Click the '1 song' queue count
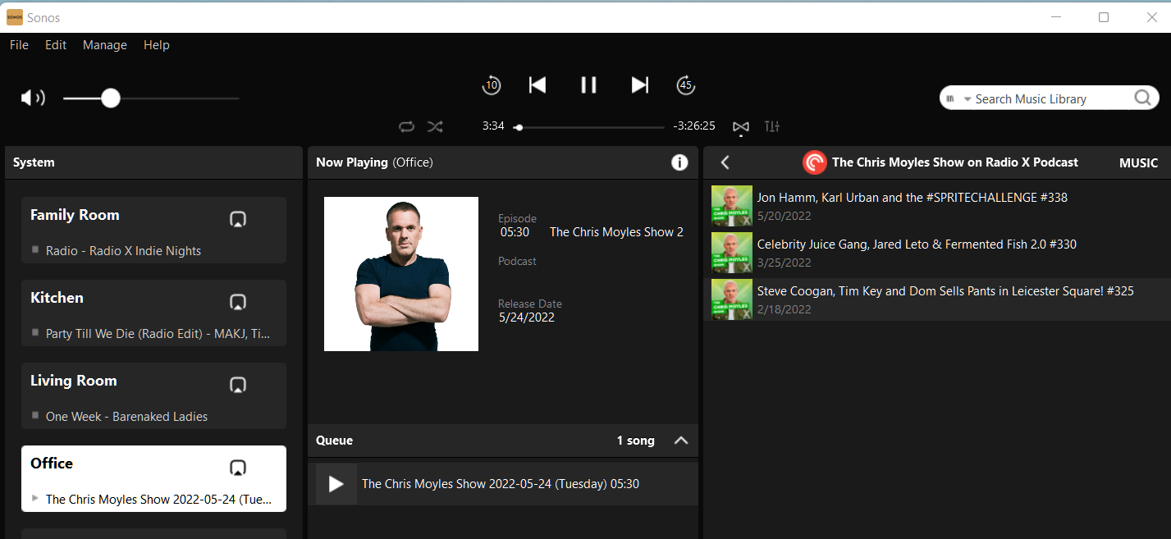The width and height of the screenshot is (1171, 539). click(636, 441)
